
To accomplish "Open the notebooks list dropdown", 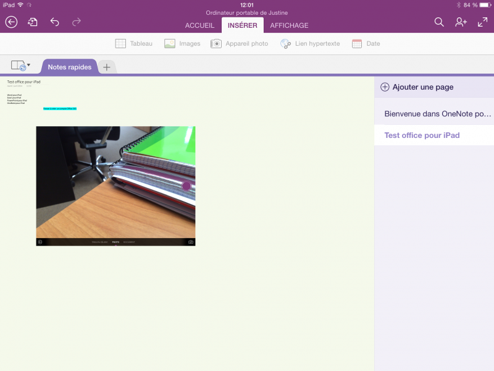I will pyautogui.click(x=20, y=66).
